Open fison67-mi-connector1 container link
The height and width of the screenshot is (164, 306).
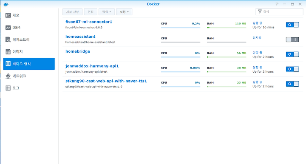pos(89,22)
